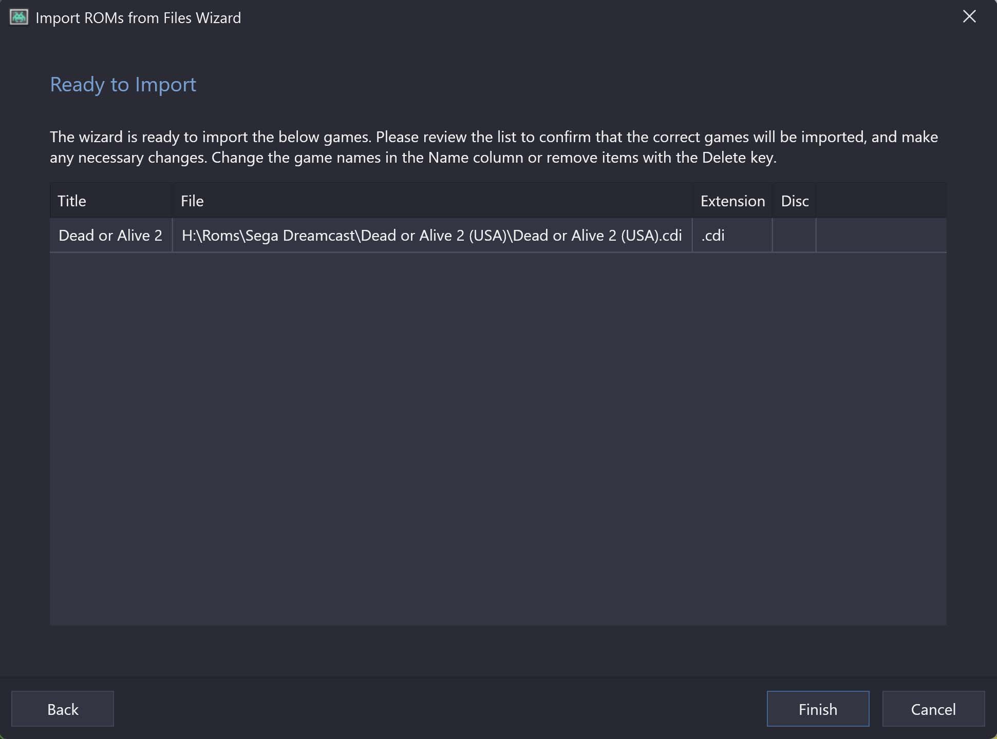Click the empty area of the games list

coord(498,439)
